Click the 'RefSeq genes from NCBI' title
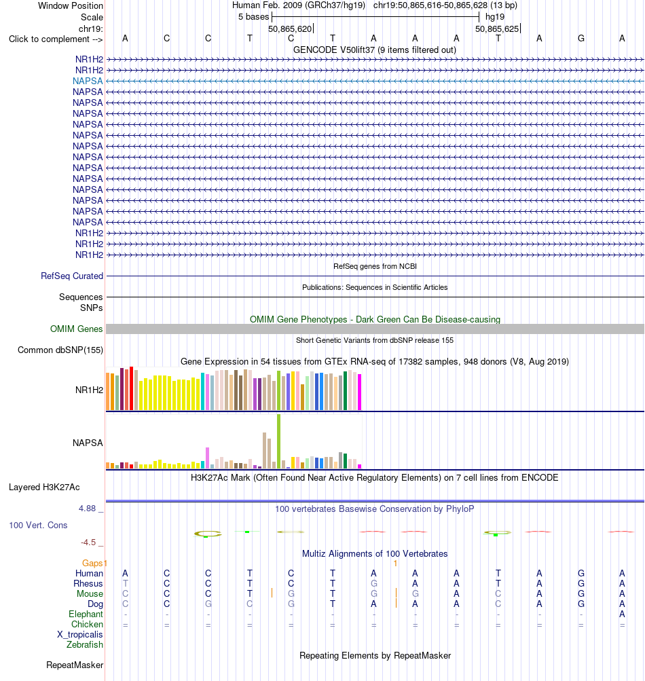Viewport: 645px width, 681px height. tap(375, 266)
